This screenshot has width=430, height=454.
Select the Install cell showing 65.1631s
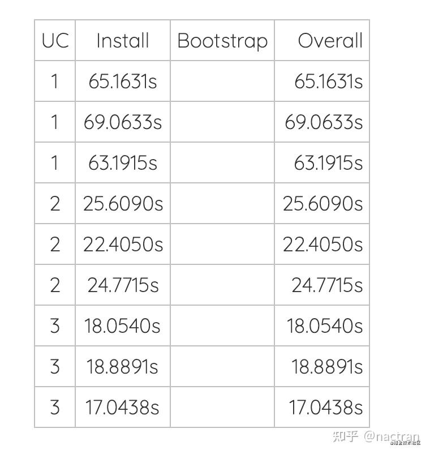click(123, 82)
